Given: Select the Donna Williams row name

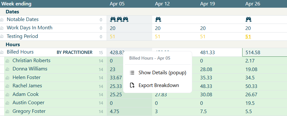Looking at the screenshot, I should click(30, 69).
